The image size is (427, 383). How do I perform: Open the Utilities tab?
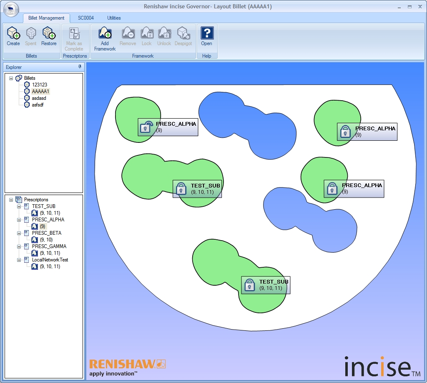coord(114,18)
